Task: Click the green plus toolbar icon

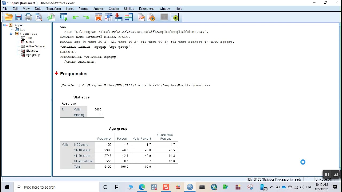Action: coord(175,17)
